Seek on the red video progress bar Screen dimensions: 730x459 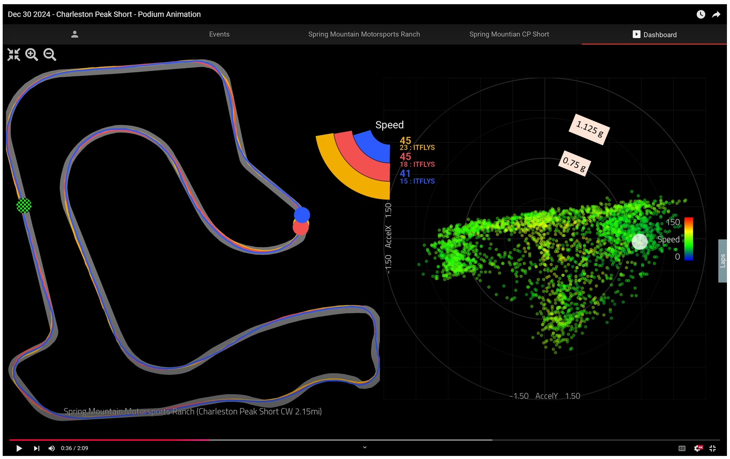tap(110, 440)
